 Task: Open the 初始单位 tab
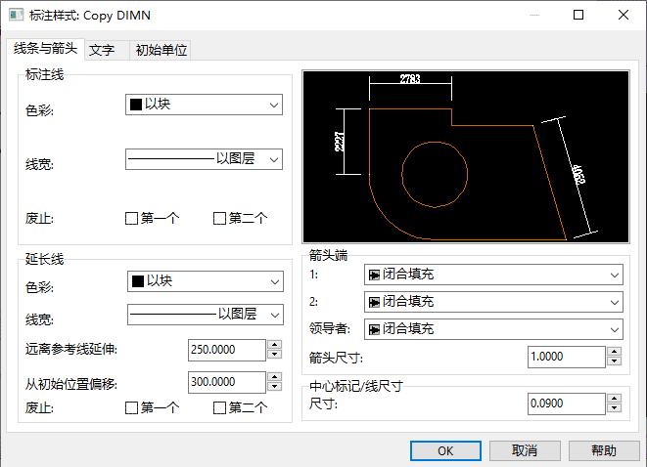pyautogui.click(x=160, y=50)
